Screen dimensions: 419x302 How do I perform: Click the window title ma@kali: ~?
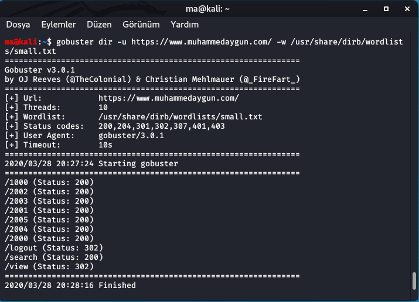coord(207,9)
